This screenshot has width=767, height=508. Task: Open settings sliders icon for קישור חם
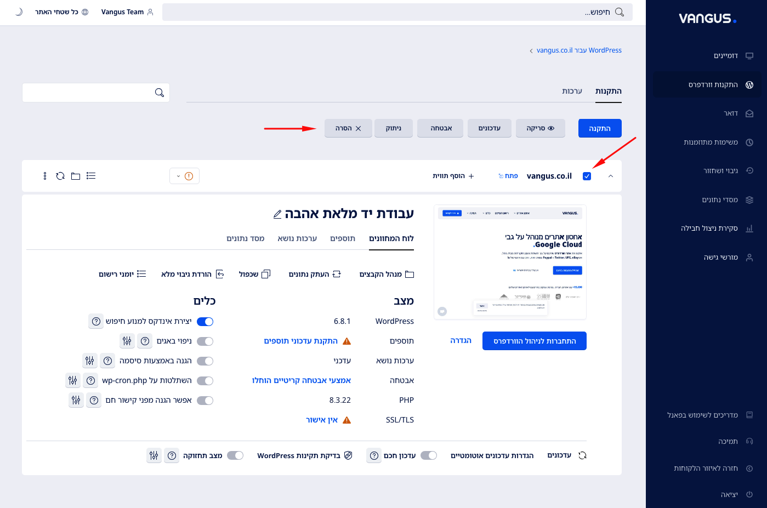76,401
